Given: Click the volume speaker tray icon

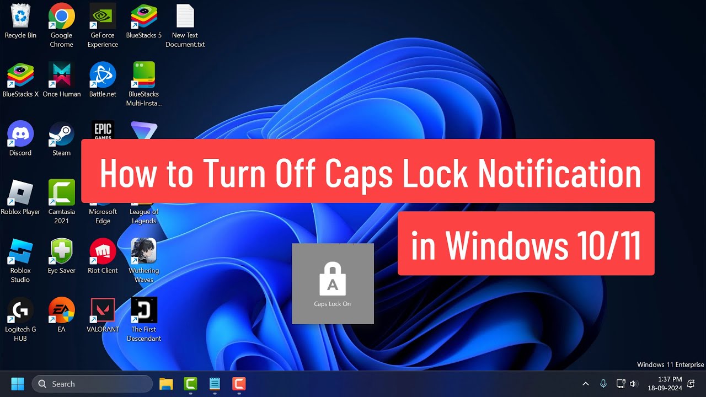Looking at the screenshot, I should pos(633,384).
